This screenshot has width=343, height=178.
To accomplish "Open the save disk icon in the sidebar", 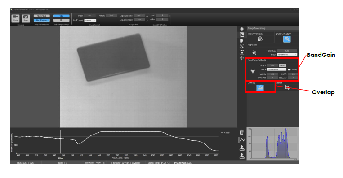I will click(x=242, y=52).
